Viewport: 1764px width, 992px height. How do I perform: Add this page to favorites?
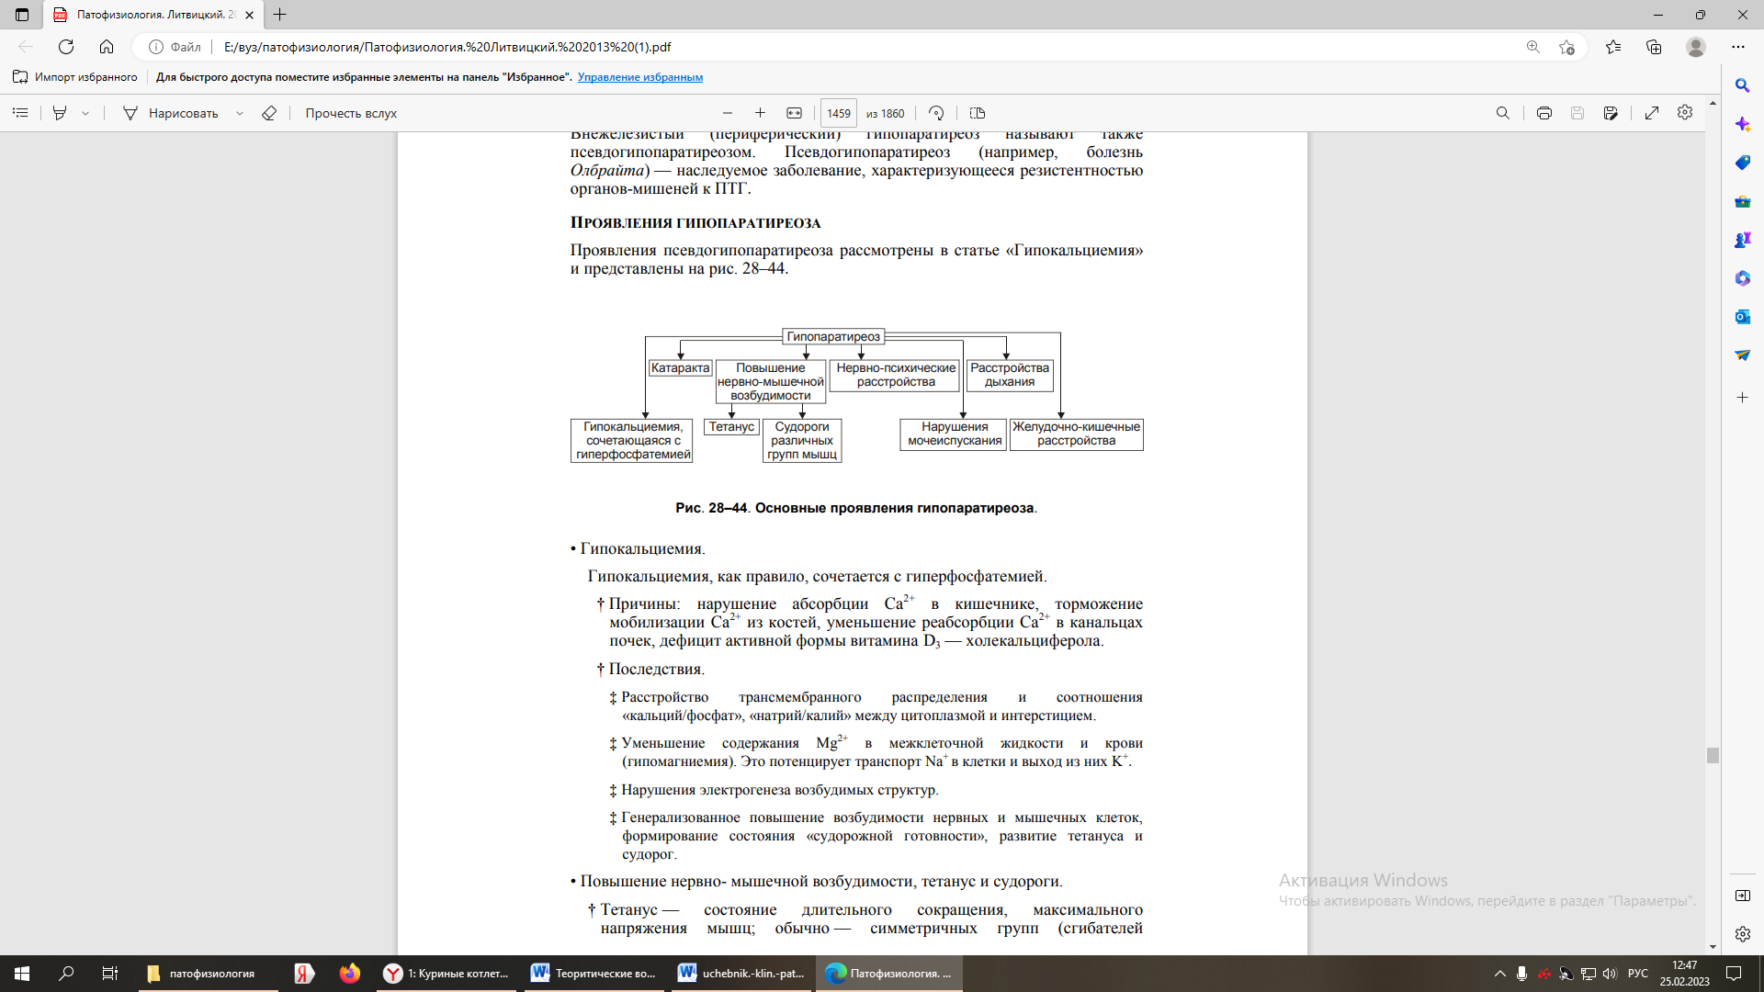[x=1567, y=47]
